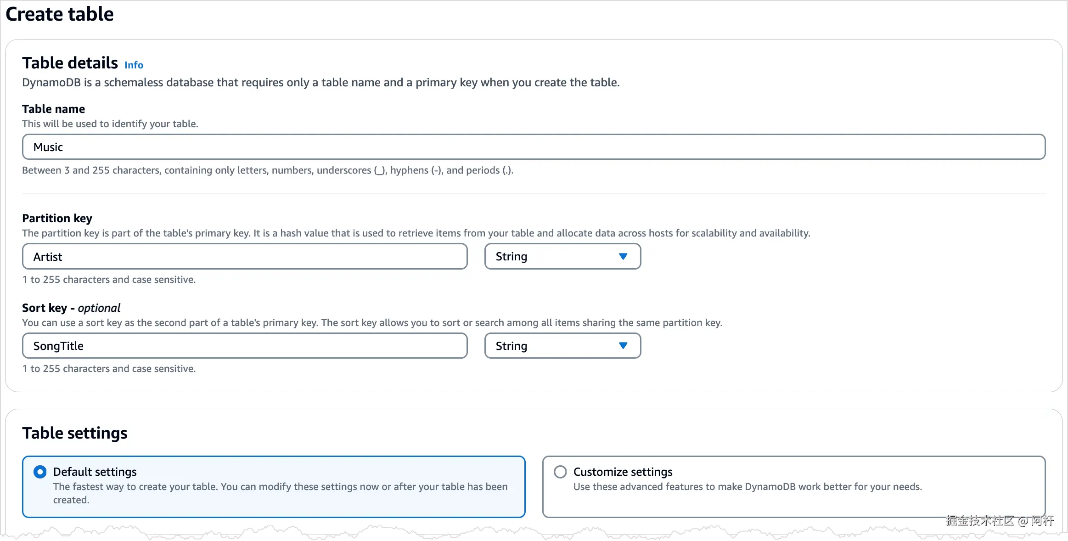Click the Table details section heading
Viewport: 1068px width, 541px height.
point(70,63)
